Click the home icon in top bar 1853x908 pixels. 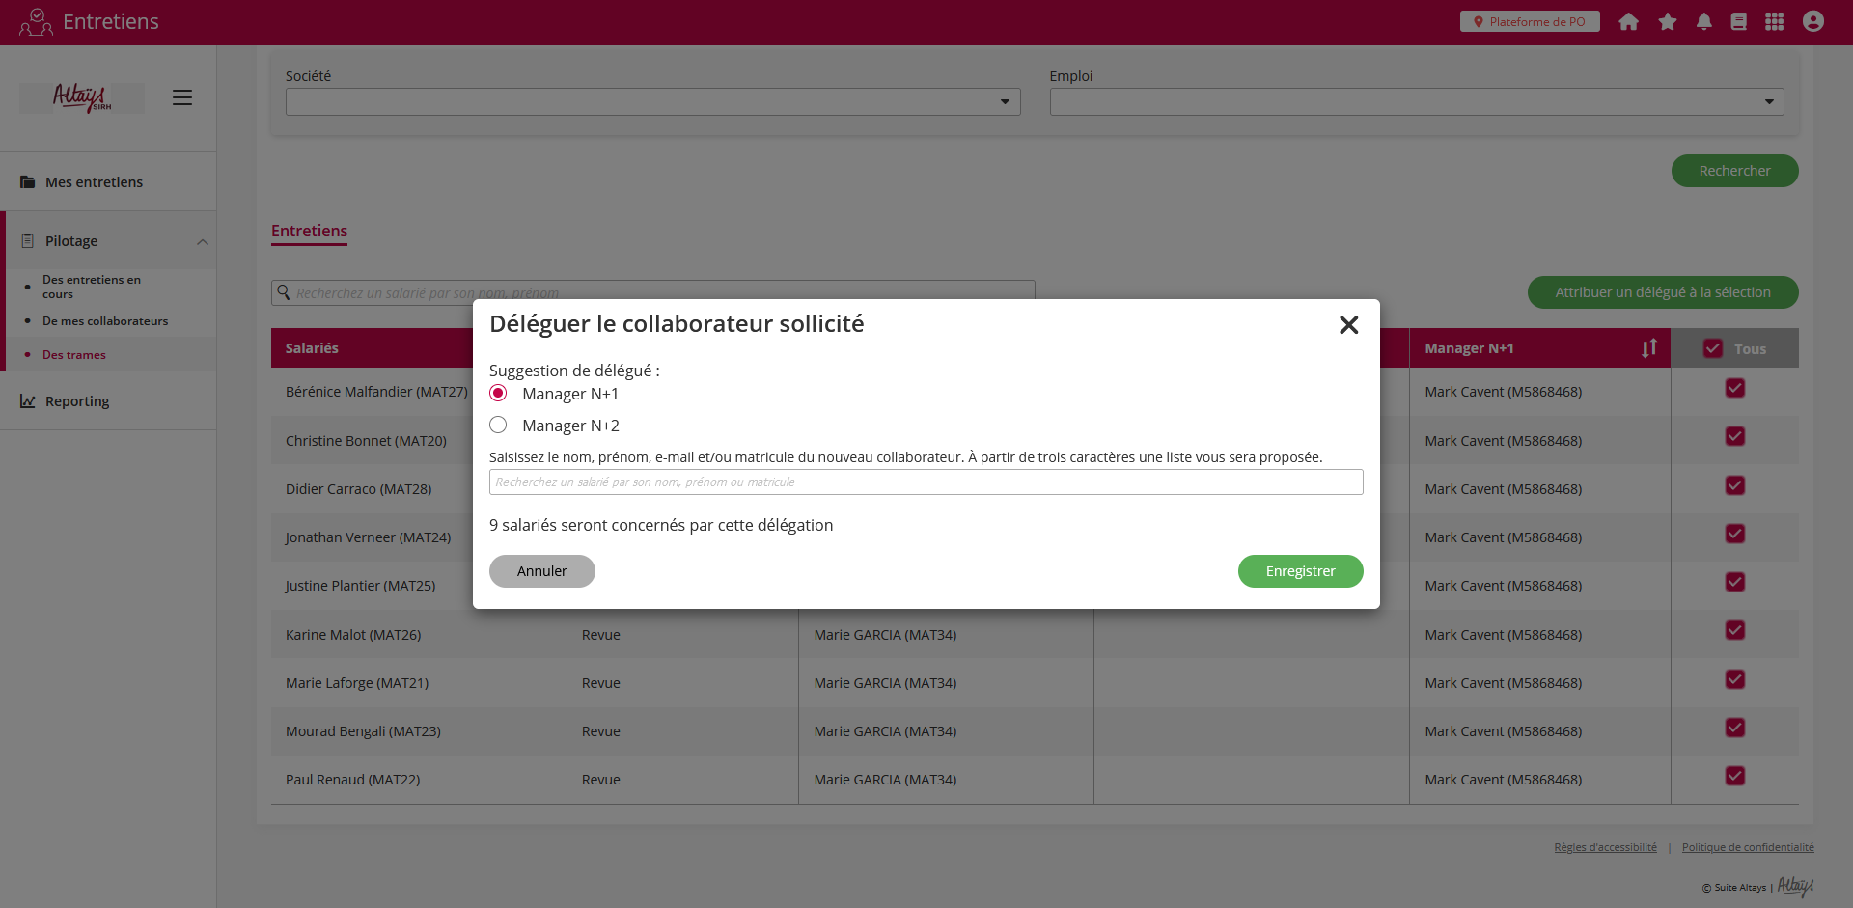(1628, 22)
